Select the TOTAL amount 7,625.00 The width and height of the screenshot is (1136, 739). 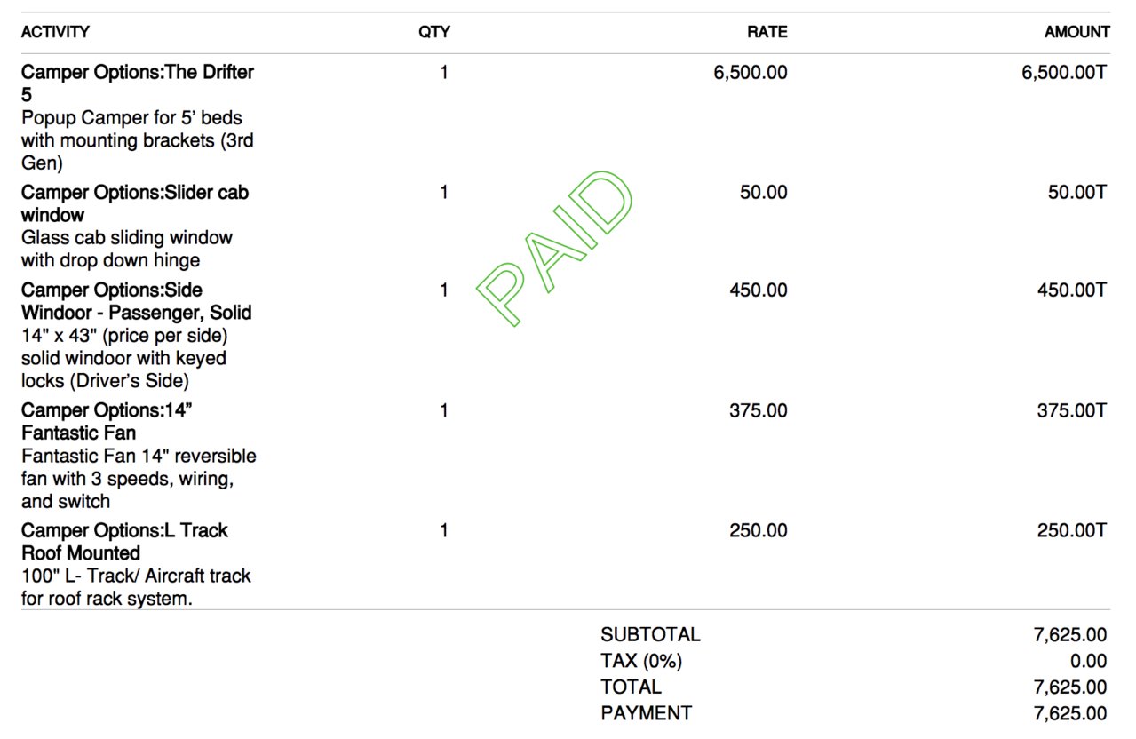pyautogui.click(x=1070, y=687)
